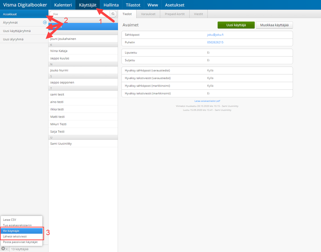The width and height of the screenshot is (321, 252).
Task: Choose Lähetä tekstiviesti from popup menu
Action: 22,236
